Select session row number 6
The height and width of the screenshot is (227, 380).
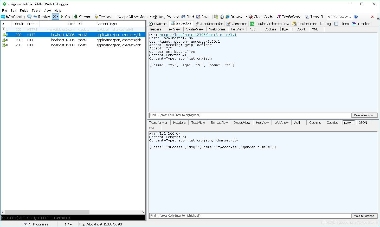pyautogui.click(x=73, y=40)
